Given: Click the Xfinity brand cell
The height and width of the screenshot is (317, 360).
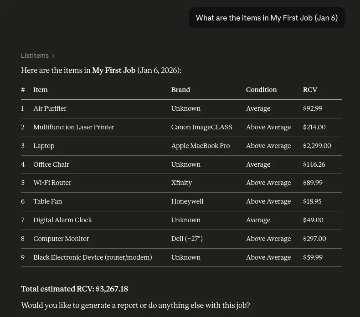Looking at the screenshot, I should click(x=181, y=183).
